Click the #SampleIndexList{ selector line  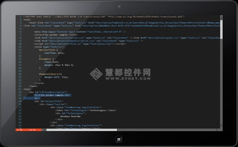point(51,74)
